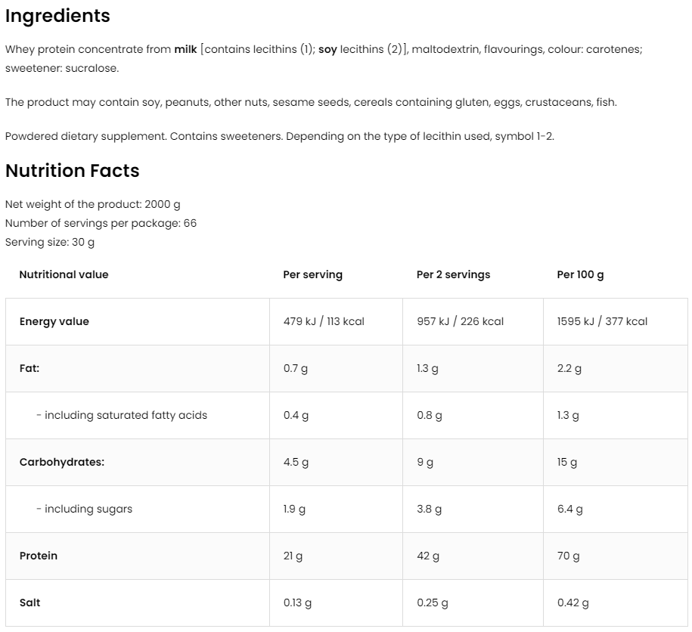Click 'Number of servings per package' line

pyautogui.click(x=101, y=224)
